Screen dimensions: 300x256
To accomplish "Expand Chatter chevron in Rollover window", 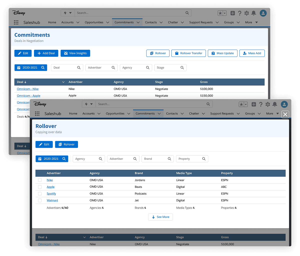I will point(203,113).
